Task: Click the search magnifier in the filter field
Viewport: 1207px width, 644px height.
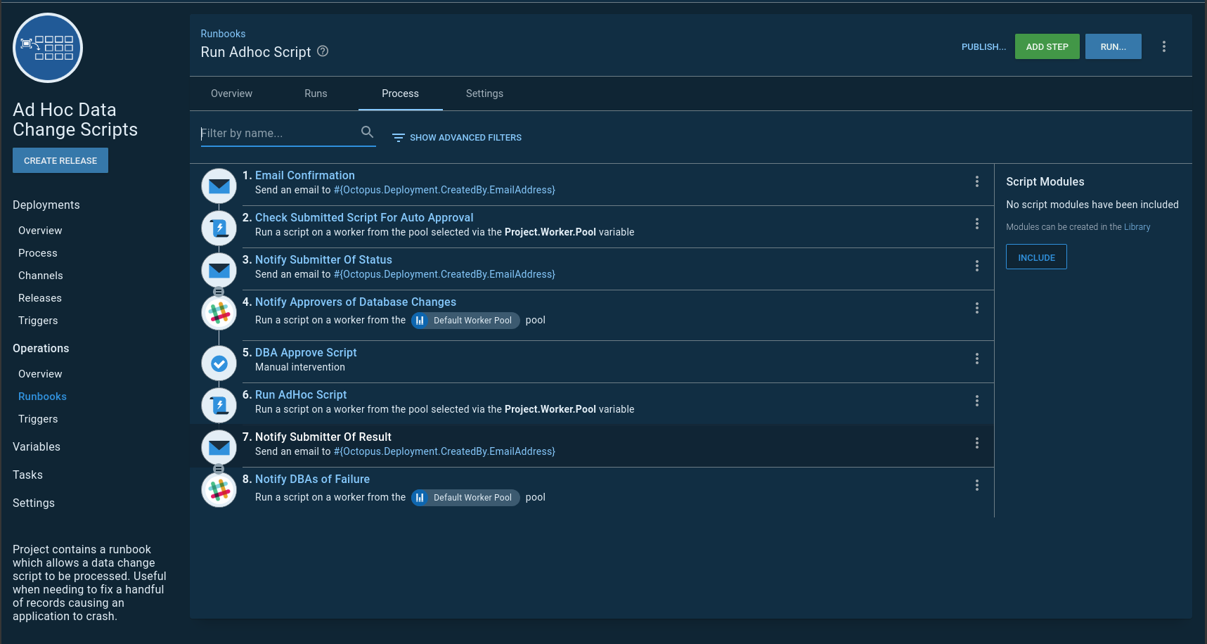Action: coord(367,131)
